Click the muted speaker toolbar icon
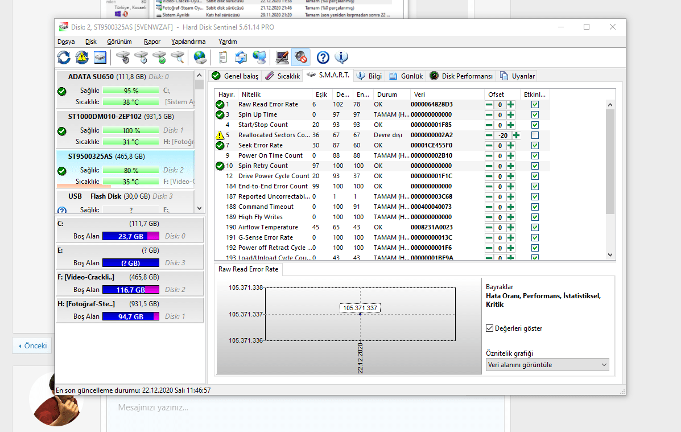The height and width of the screenshot is (432, 681). point(300,57)
